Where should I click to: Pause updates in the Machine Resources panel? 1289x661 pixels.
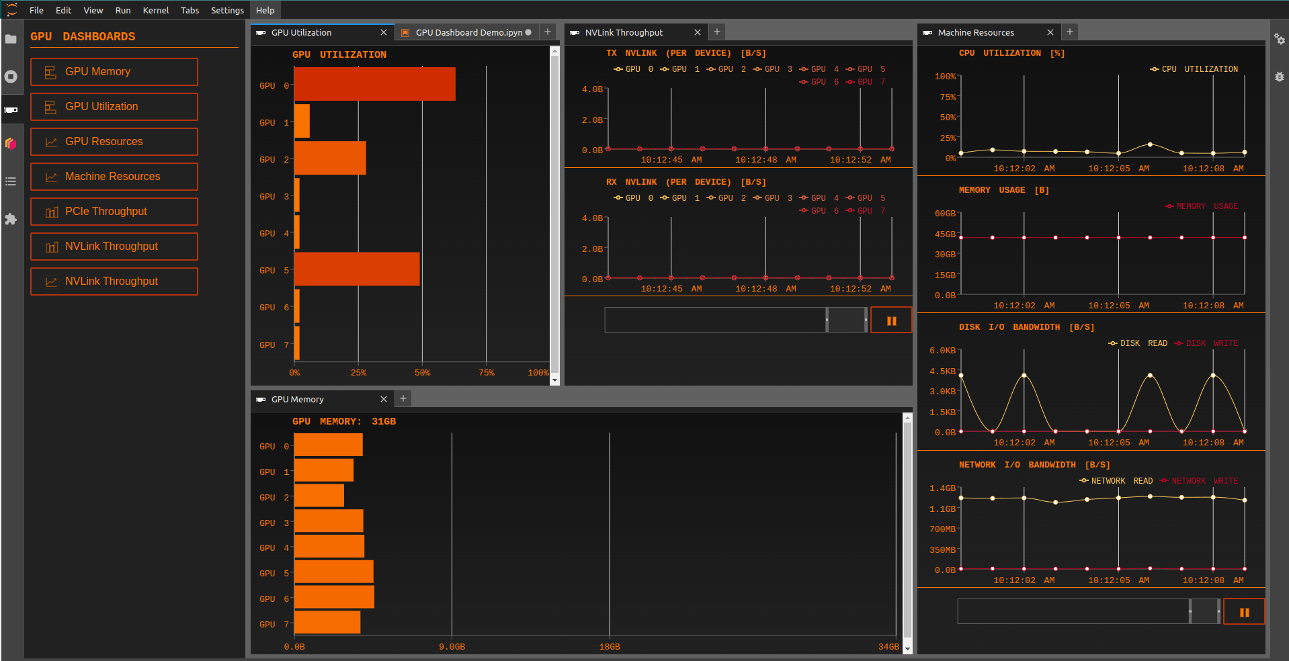click(x=1243, y=611)
